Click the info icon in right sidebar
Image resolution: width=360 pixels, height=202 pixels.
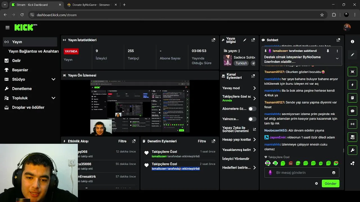pyautogui.click(x=352, y=42)
